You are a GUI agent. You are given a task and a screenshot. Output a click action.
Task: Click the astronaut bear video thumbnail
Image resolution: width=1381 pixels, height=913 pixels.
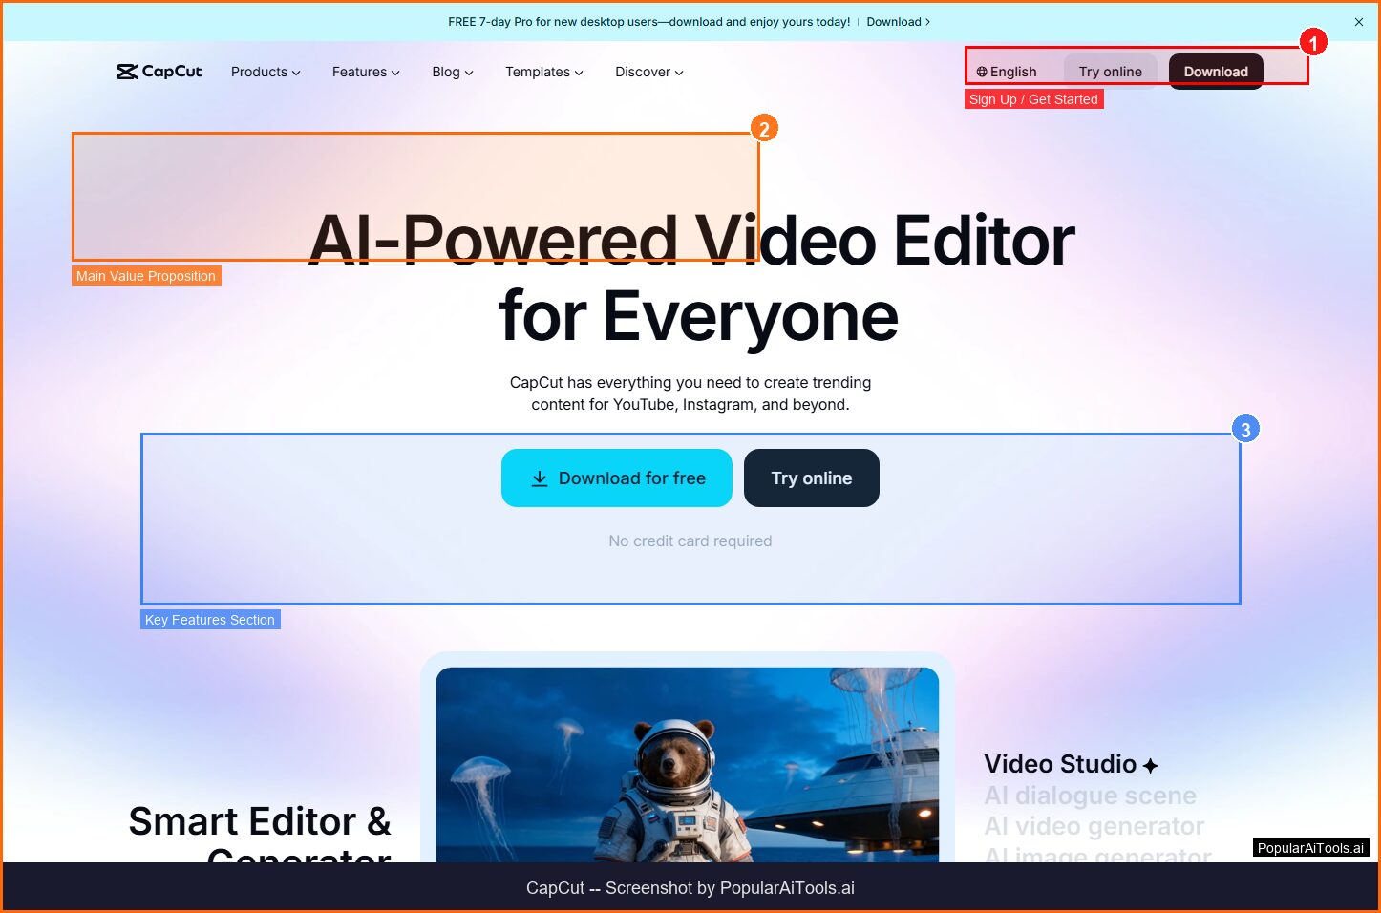pos(689,764)
